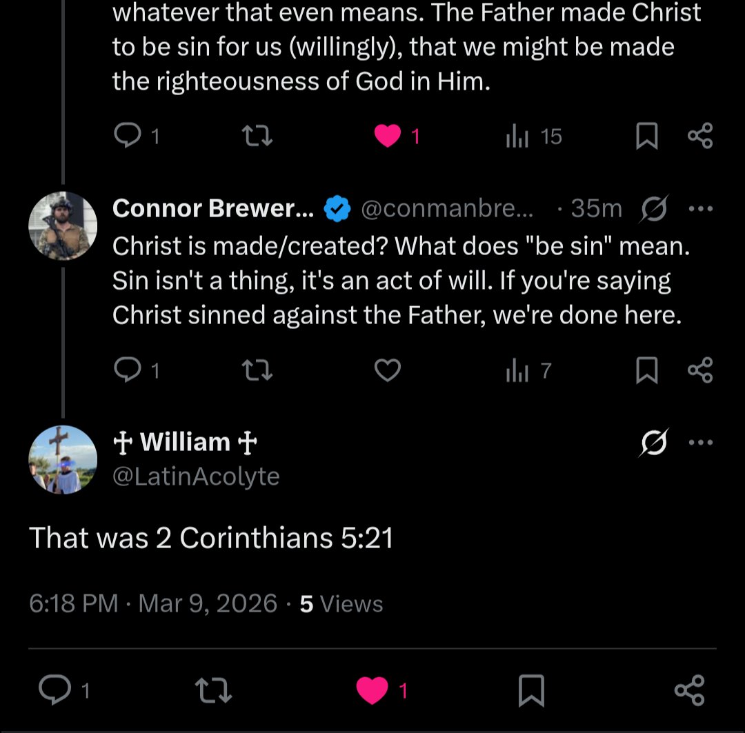Open Connor Brewer's display name link

tap(213, 208)
